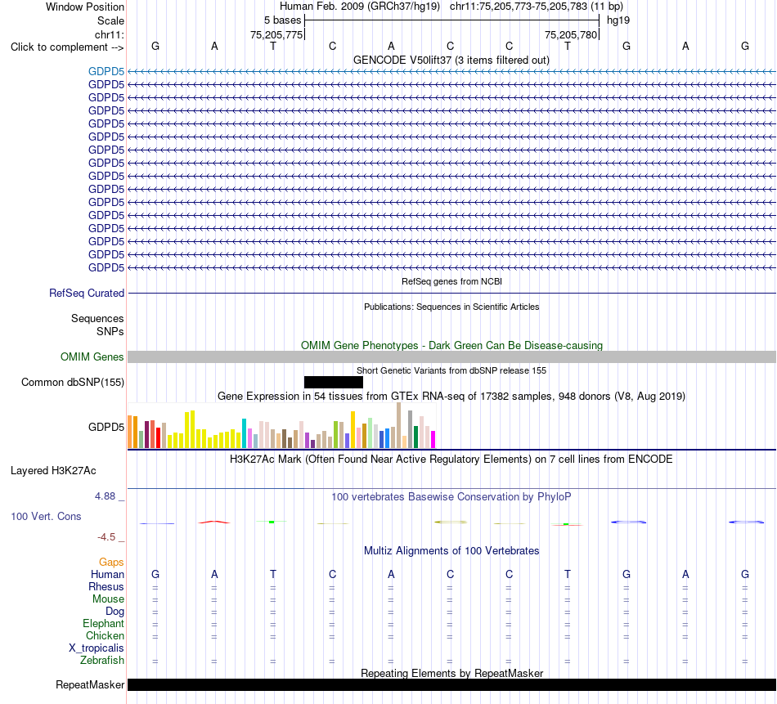This screenshot has height=704, width=777.
Task: Open 'Short Genetic Variants from dbSNP release 155' title
Action: click(451, 370)
